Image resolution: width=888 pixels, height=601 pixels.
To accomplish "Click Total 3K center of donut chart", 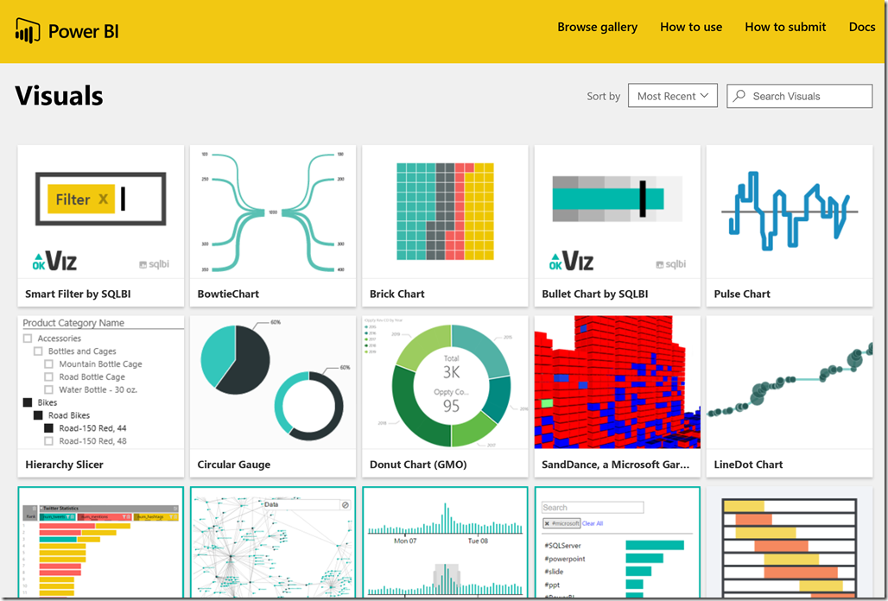I will [452, 367].
